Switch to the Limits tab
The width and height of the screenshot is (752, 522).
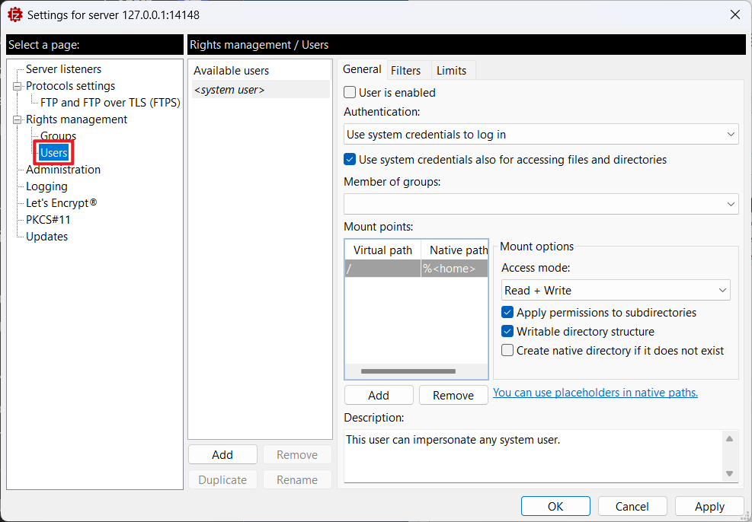click(x=451, y=71)
